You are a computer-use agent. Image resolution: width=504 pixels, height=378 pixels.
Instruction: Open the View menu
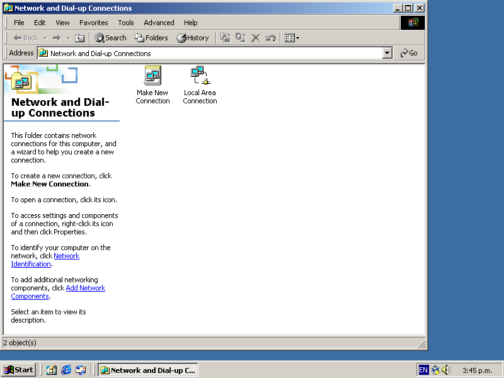pos(62,23)
